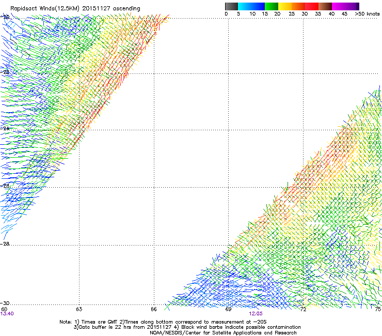The width and height of the screenshot is (382, 336).
Task: Click latitude label '-24' on left axis
Action: tap(5, 128)
